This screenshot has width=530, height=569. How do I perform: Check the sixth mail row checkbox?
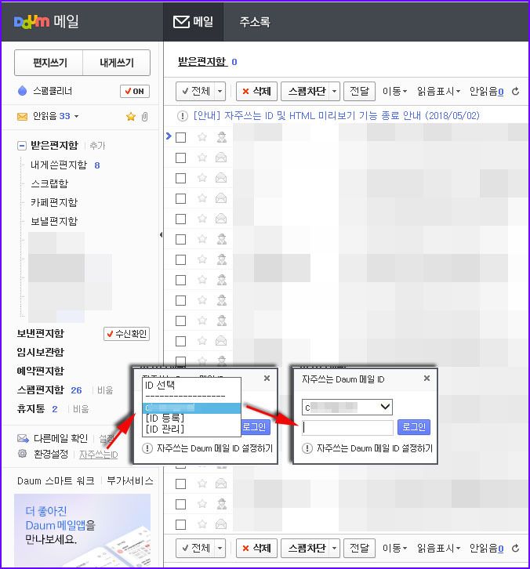(181, 239)
